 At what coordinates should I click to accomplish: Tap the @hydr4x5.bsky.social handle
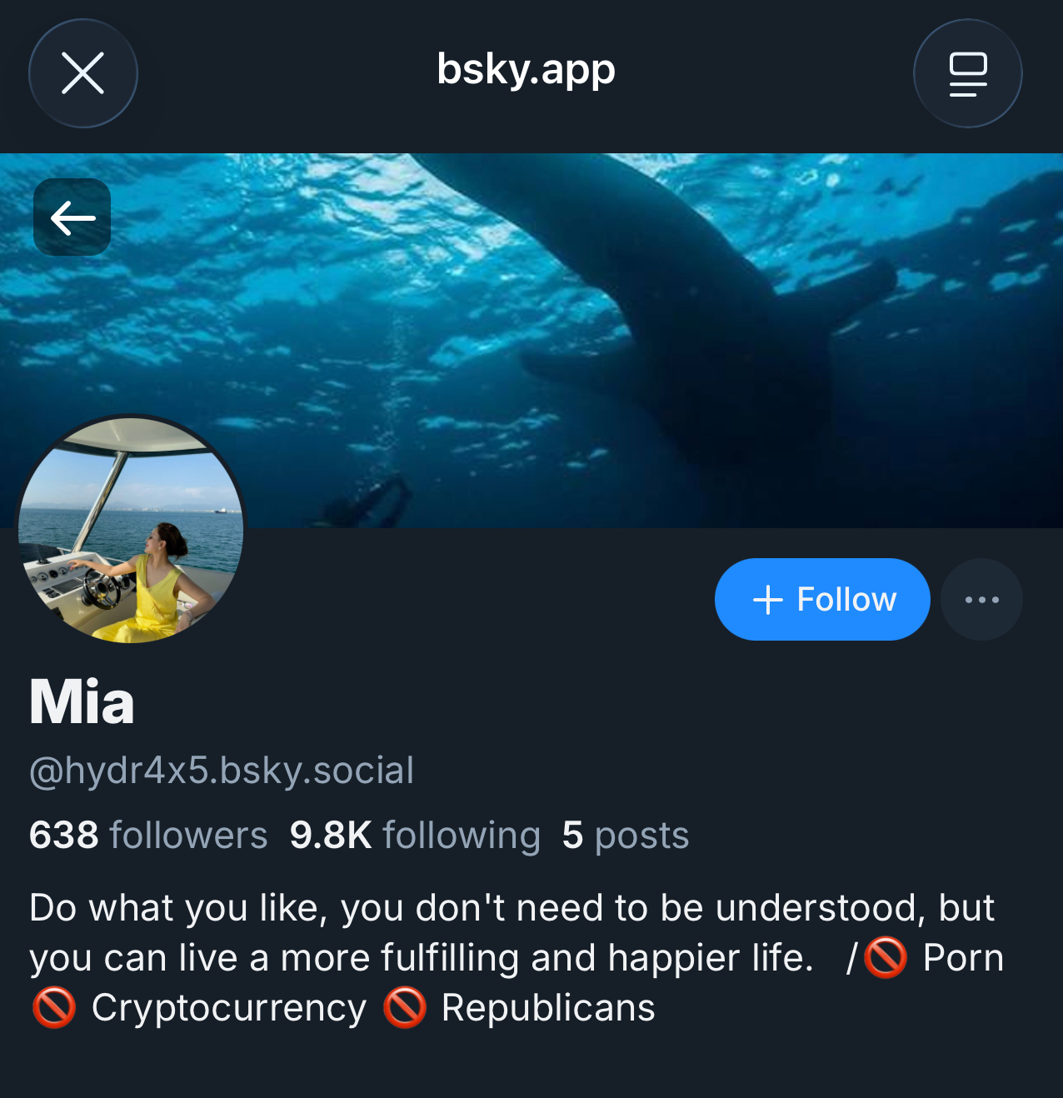pyautogui.click(x=222, y=771)
